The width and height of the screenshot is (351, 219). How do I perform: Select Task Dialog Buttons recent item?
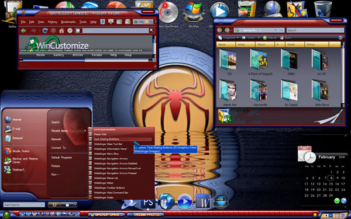click(106, 139)
